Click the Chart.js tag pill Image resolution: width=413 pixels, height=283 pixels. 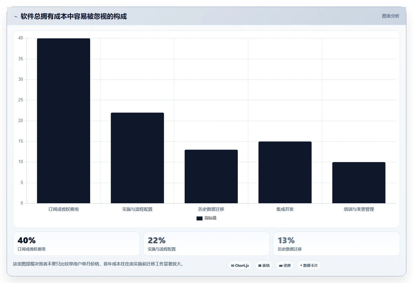(240, 265)
